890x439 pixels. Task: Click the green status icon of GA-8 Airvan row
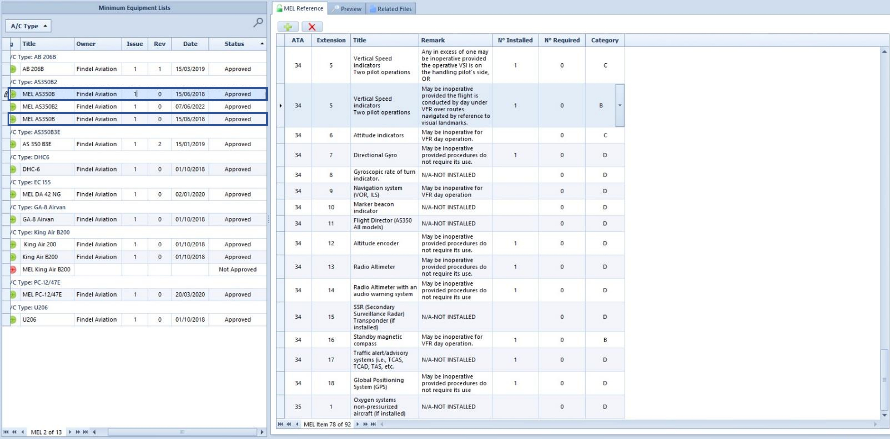pos(13,219)
